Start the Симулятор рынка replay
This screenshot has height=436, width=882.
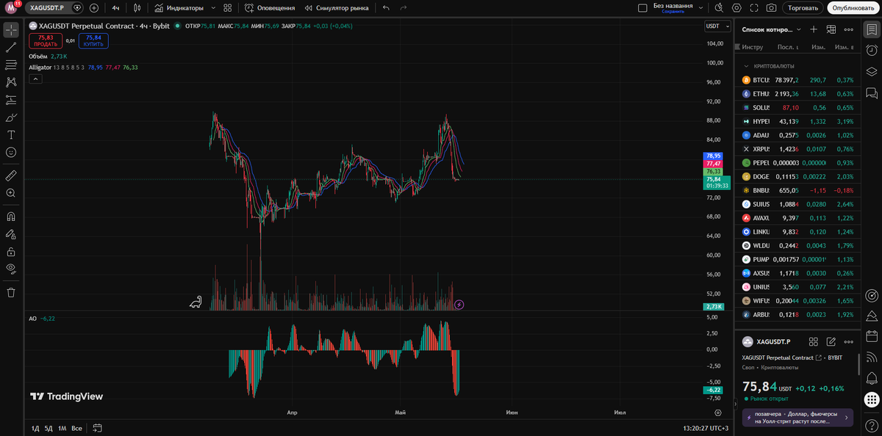[337, 8]
